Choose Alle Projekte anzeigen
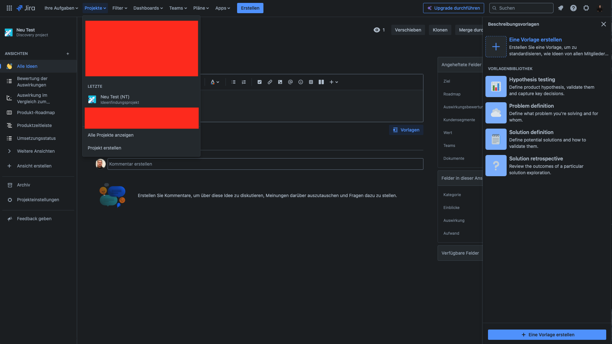The image size is (612, 344). click(x=141, y=135)
